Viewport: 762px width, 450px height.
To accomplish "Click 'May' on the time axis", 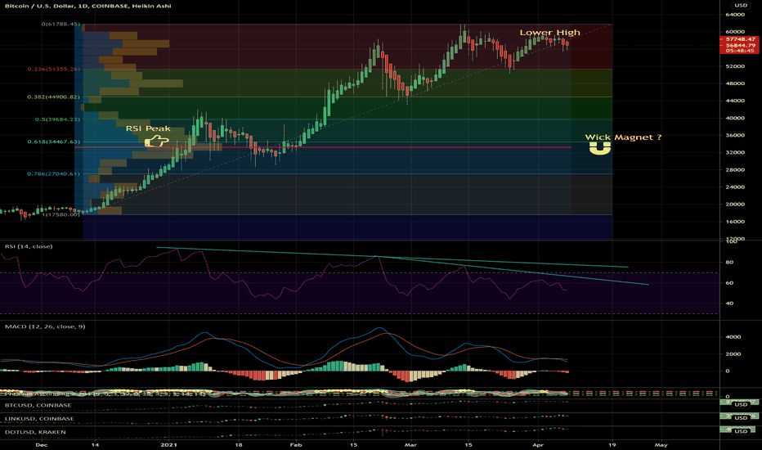I will 661,444.
